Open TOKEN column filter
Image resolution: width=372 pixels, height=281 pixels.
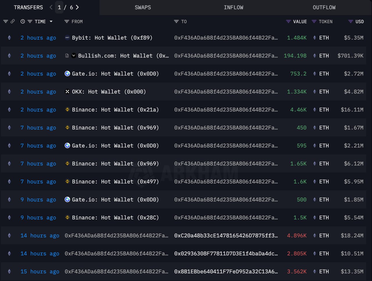click(314, 22)
